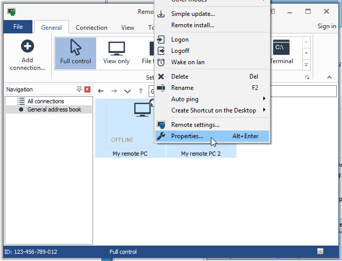Click the Simple update download icon
The image size is (342, 261).
pos(161,14)
